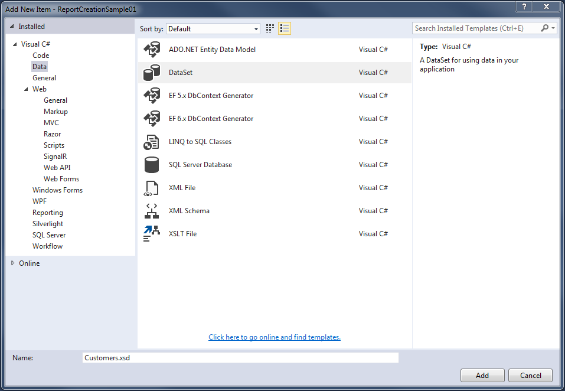Click the ADO.NET Entity Data Model icon
Image resolution: width=565 pixels, height=391 pixels.
(x=152, y=50)
